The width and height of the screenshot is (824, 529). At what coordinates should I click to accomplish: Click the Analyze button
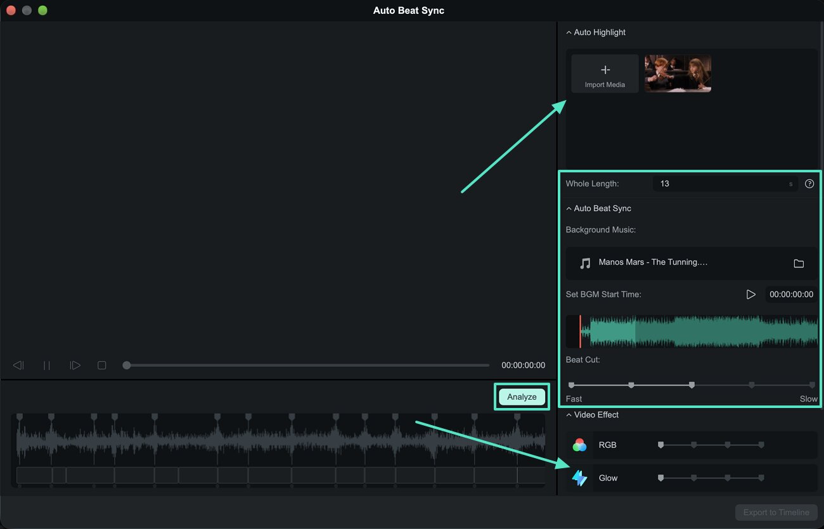522,397
